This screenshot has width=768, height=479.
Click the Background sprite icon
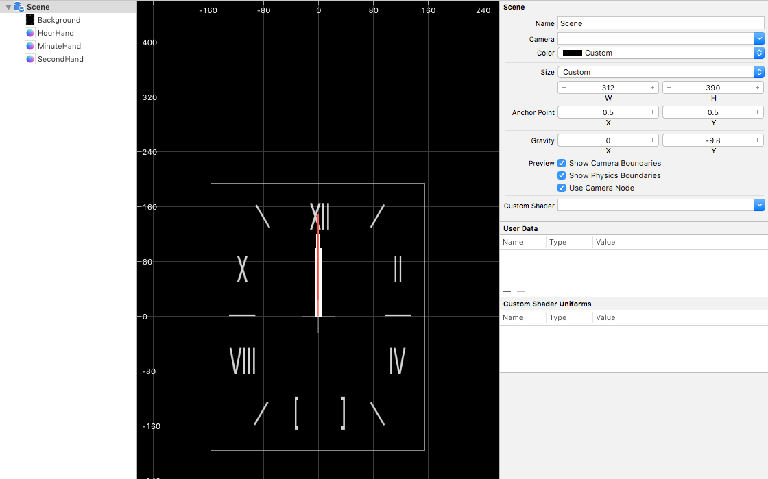(x=30, y=20)
